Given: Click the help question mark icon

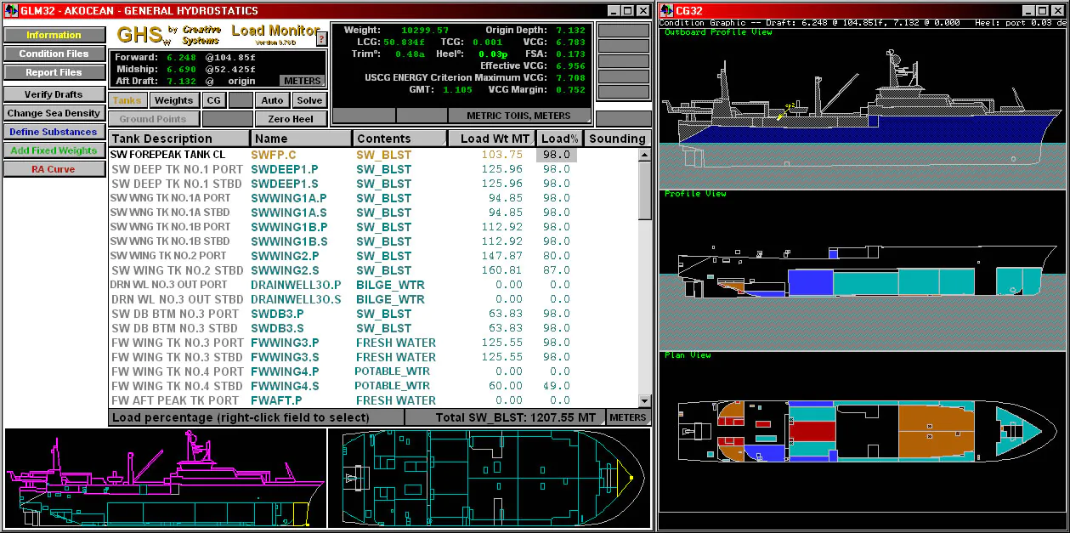Looking at the screenshot, I should (x=321, y=39).
